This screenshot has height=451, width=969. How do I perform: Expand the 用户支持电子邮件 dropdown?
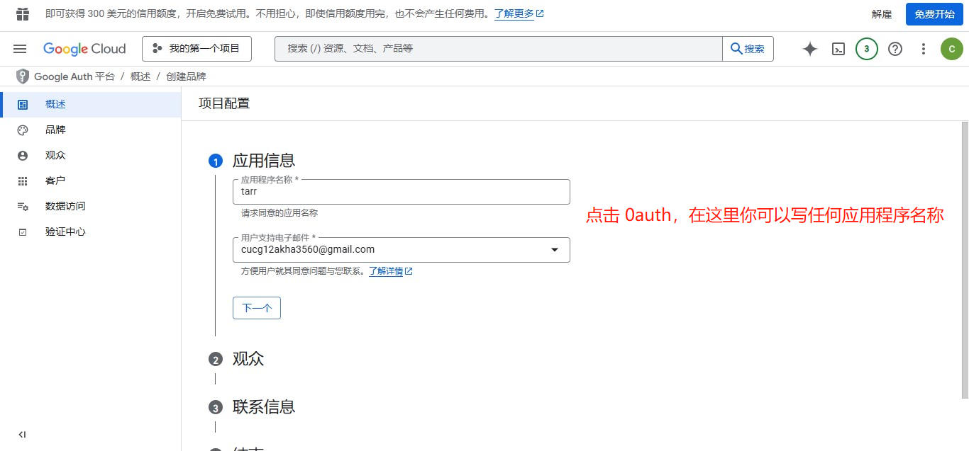point(554,249)
